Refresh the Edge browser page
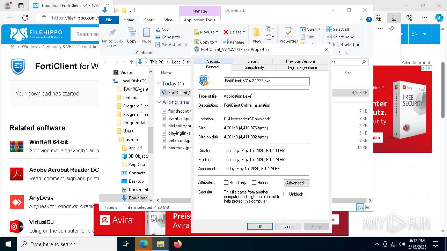This screenshot has width=447, height=251. click(25, 18)
